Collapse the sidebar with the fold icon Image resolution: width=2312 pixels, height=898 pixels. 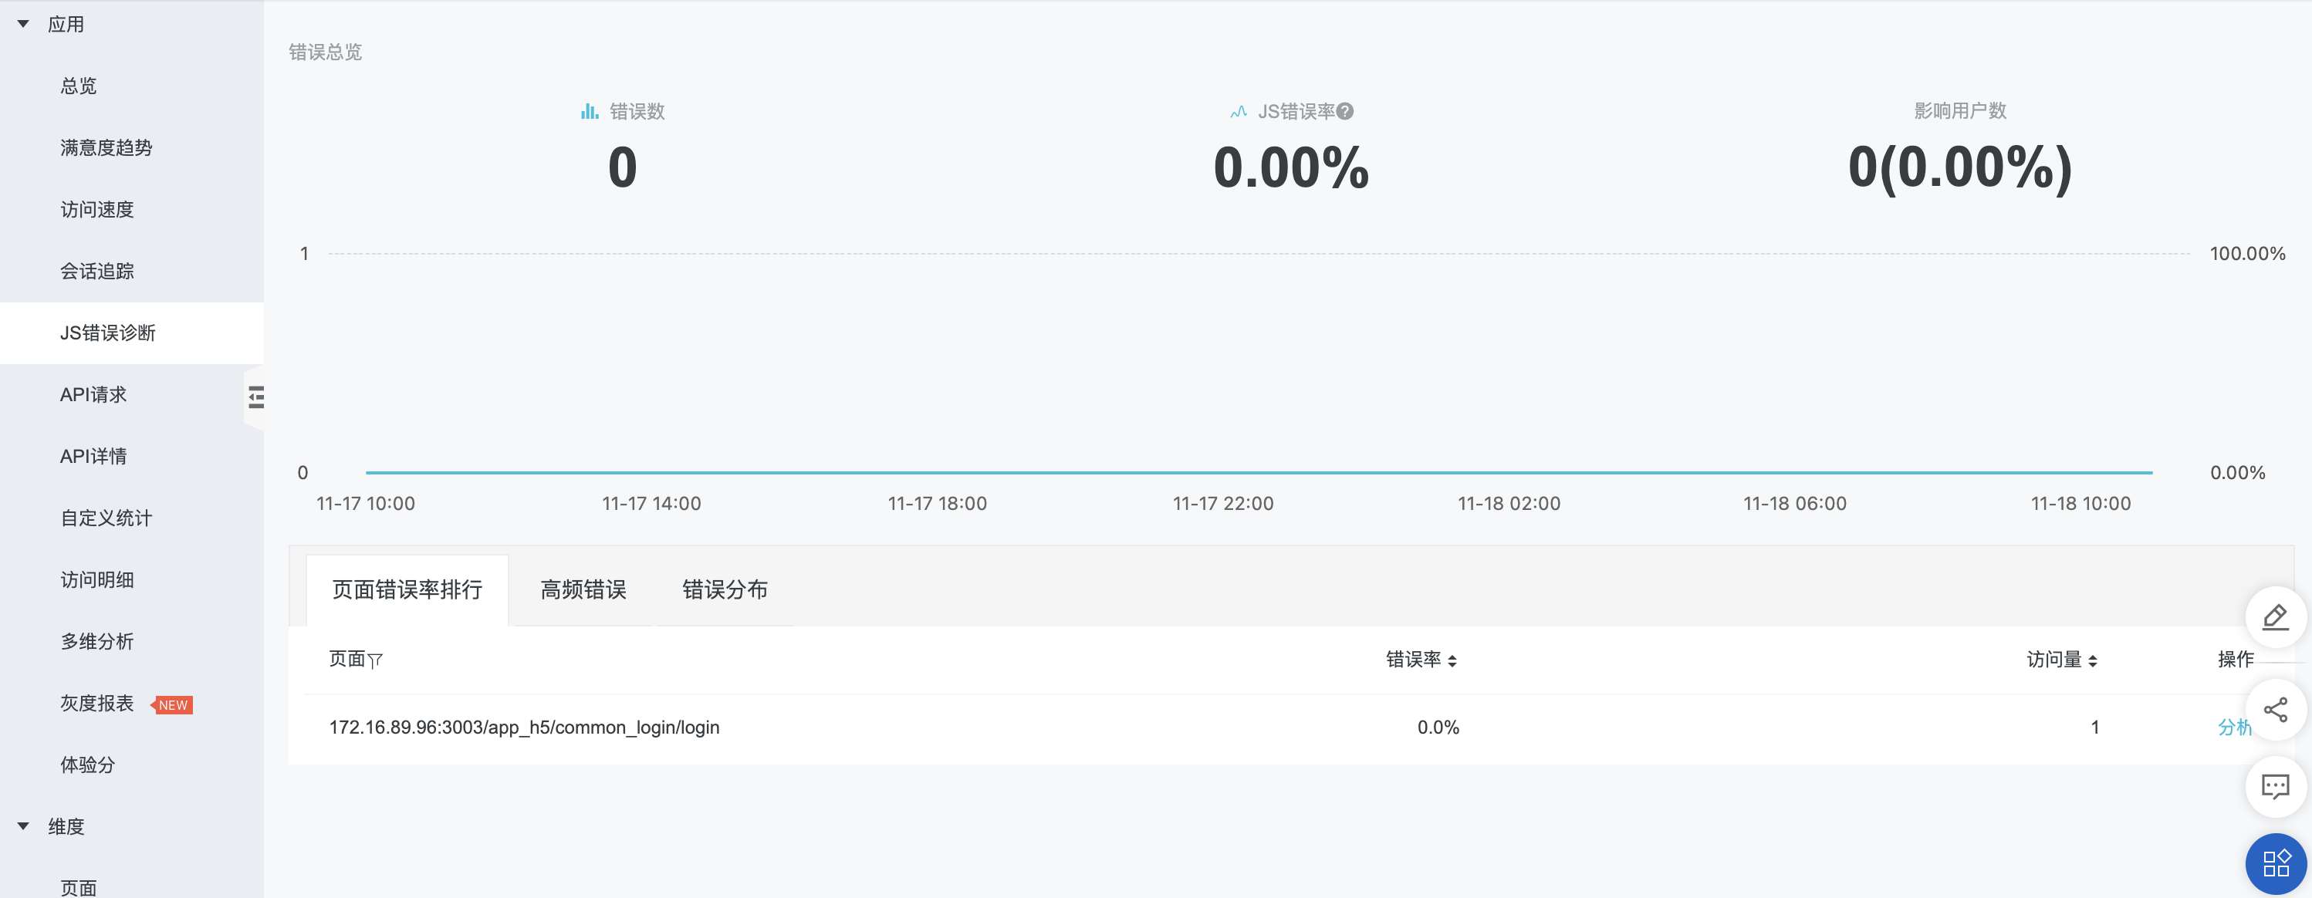255,397
